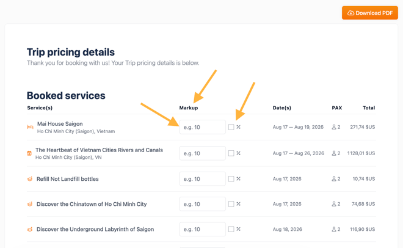Image resolution: width=403 pixels, height=248 pixels.
Task: Click the calendar icon next to Heartbeat of Vietnam
Action: (29, 153)
